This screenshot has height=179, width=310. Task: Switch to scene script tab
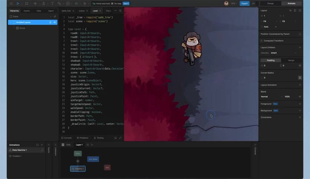[82, 11]
